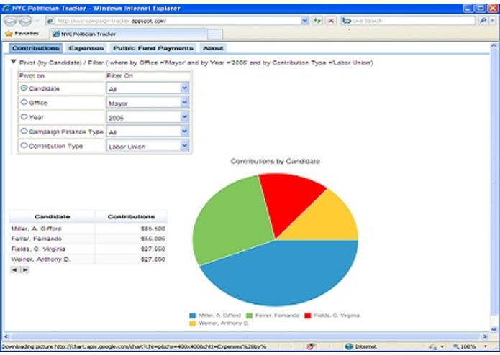Screen dimensions: 500x355
Task: Select the Candidate pivot radio button
Action: [24, 88]
